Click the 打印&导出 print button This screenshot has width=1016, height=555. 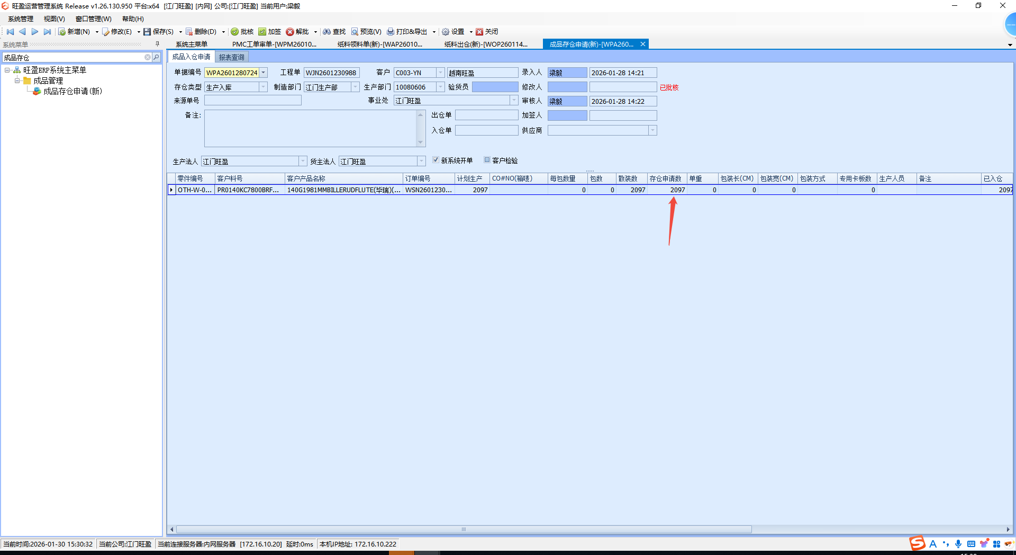[x=407, y=32]
